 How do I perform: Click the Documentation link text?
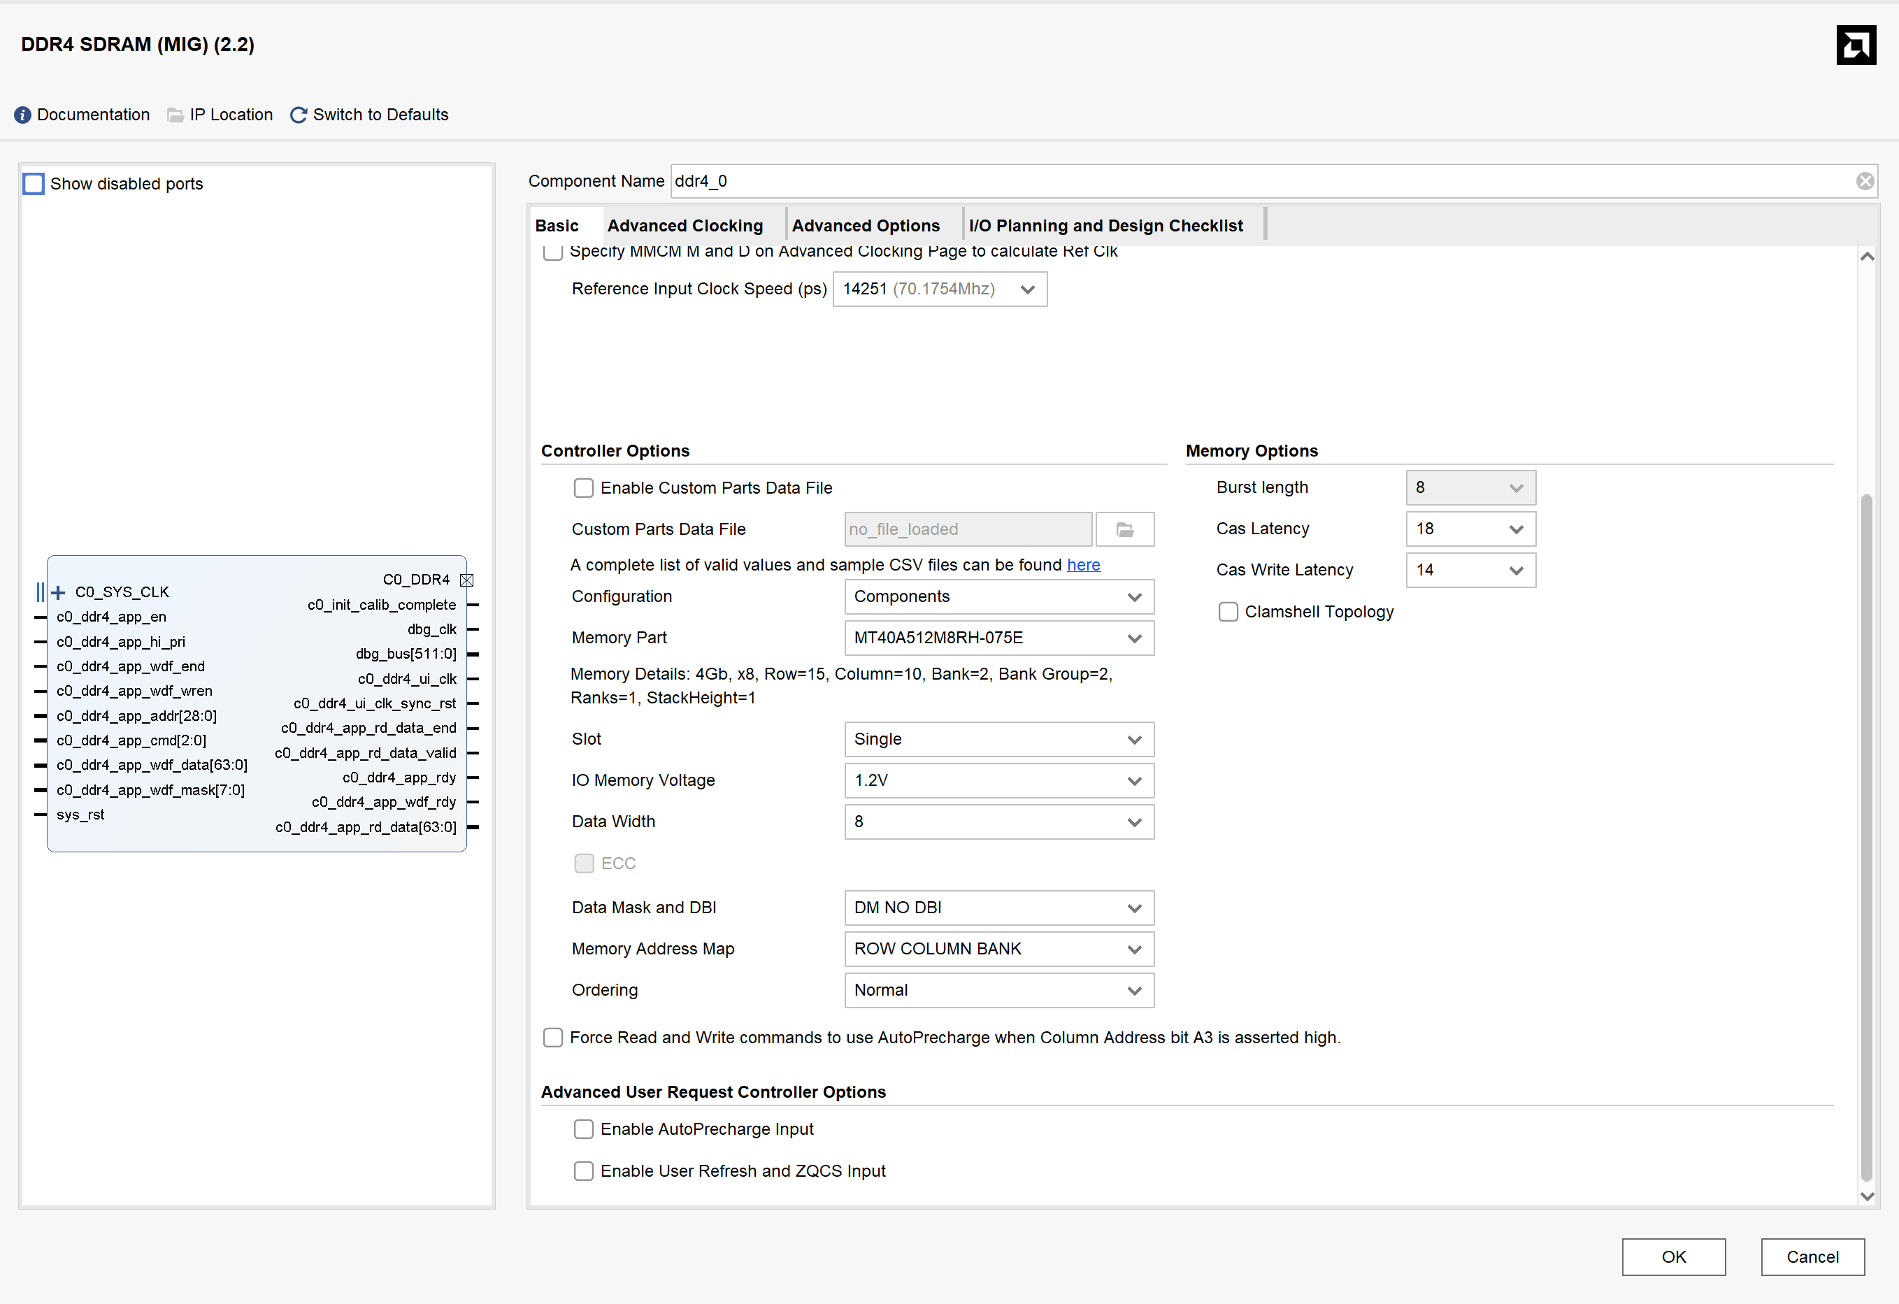pos(93,115)
